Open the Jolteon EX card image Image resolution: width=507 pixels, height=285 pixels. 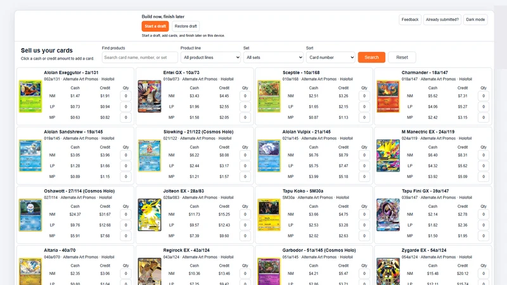click(150, 215)
